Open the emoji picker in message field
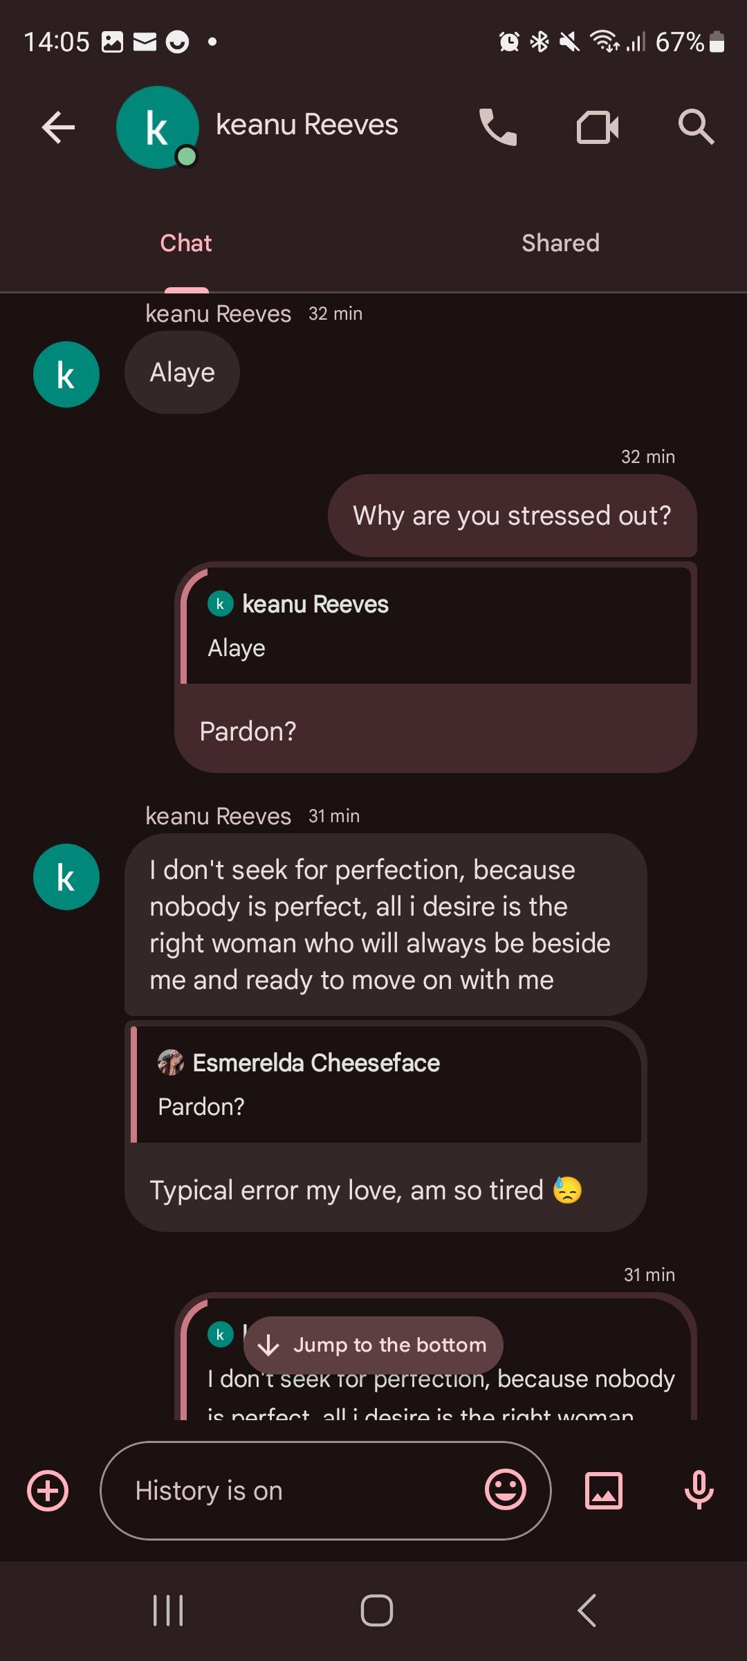747x1661 pixels. coord(507,1491)
